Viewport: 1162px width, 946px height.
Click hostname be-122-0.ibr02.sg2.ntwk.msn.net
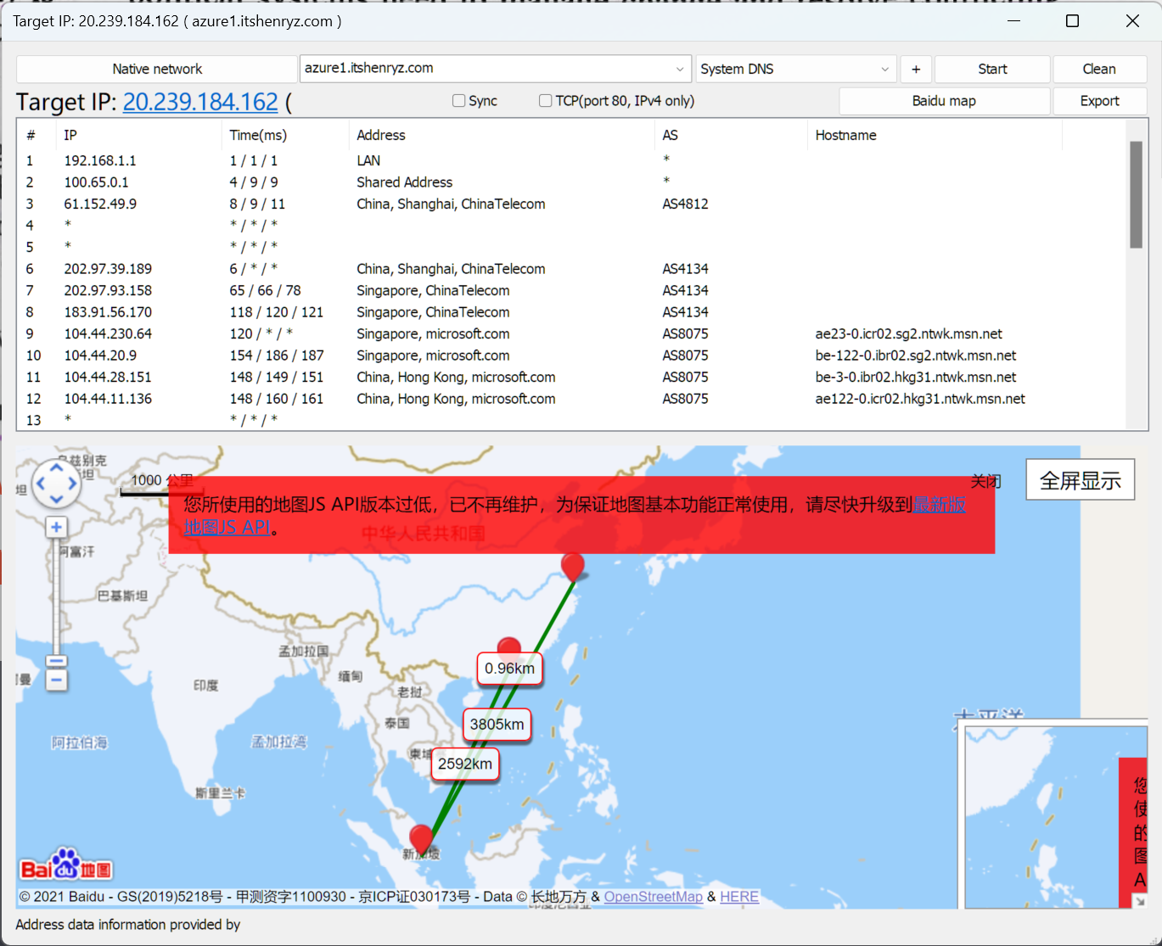coord(916,355)
